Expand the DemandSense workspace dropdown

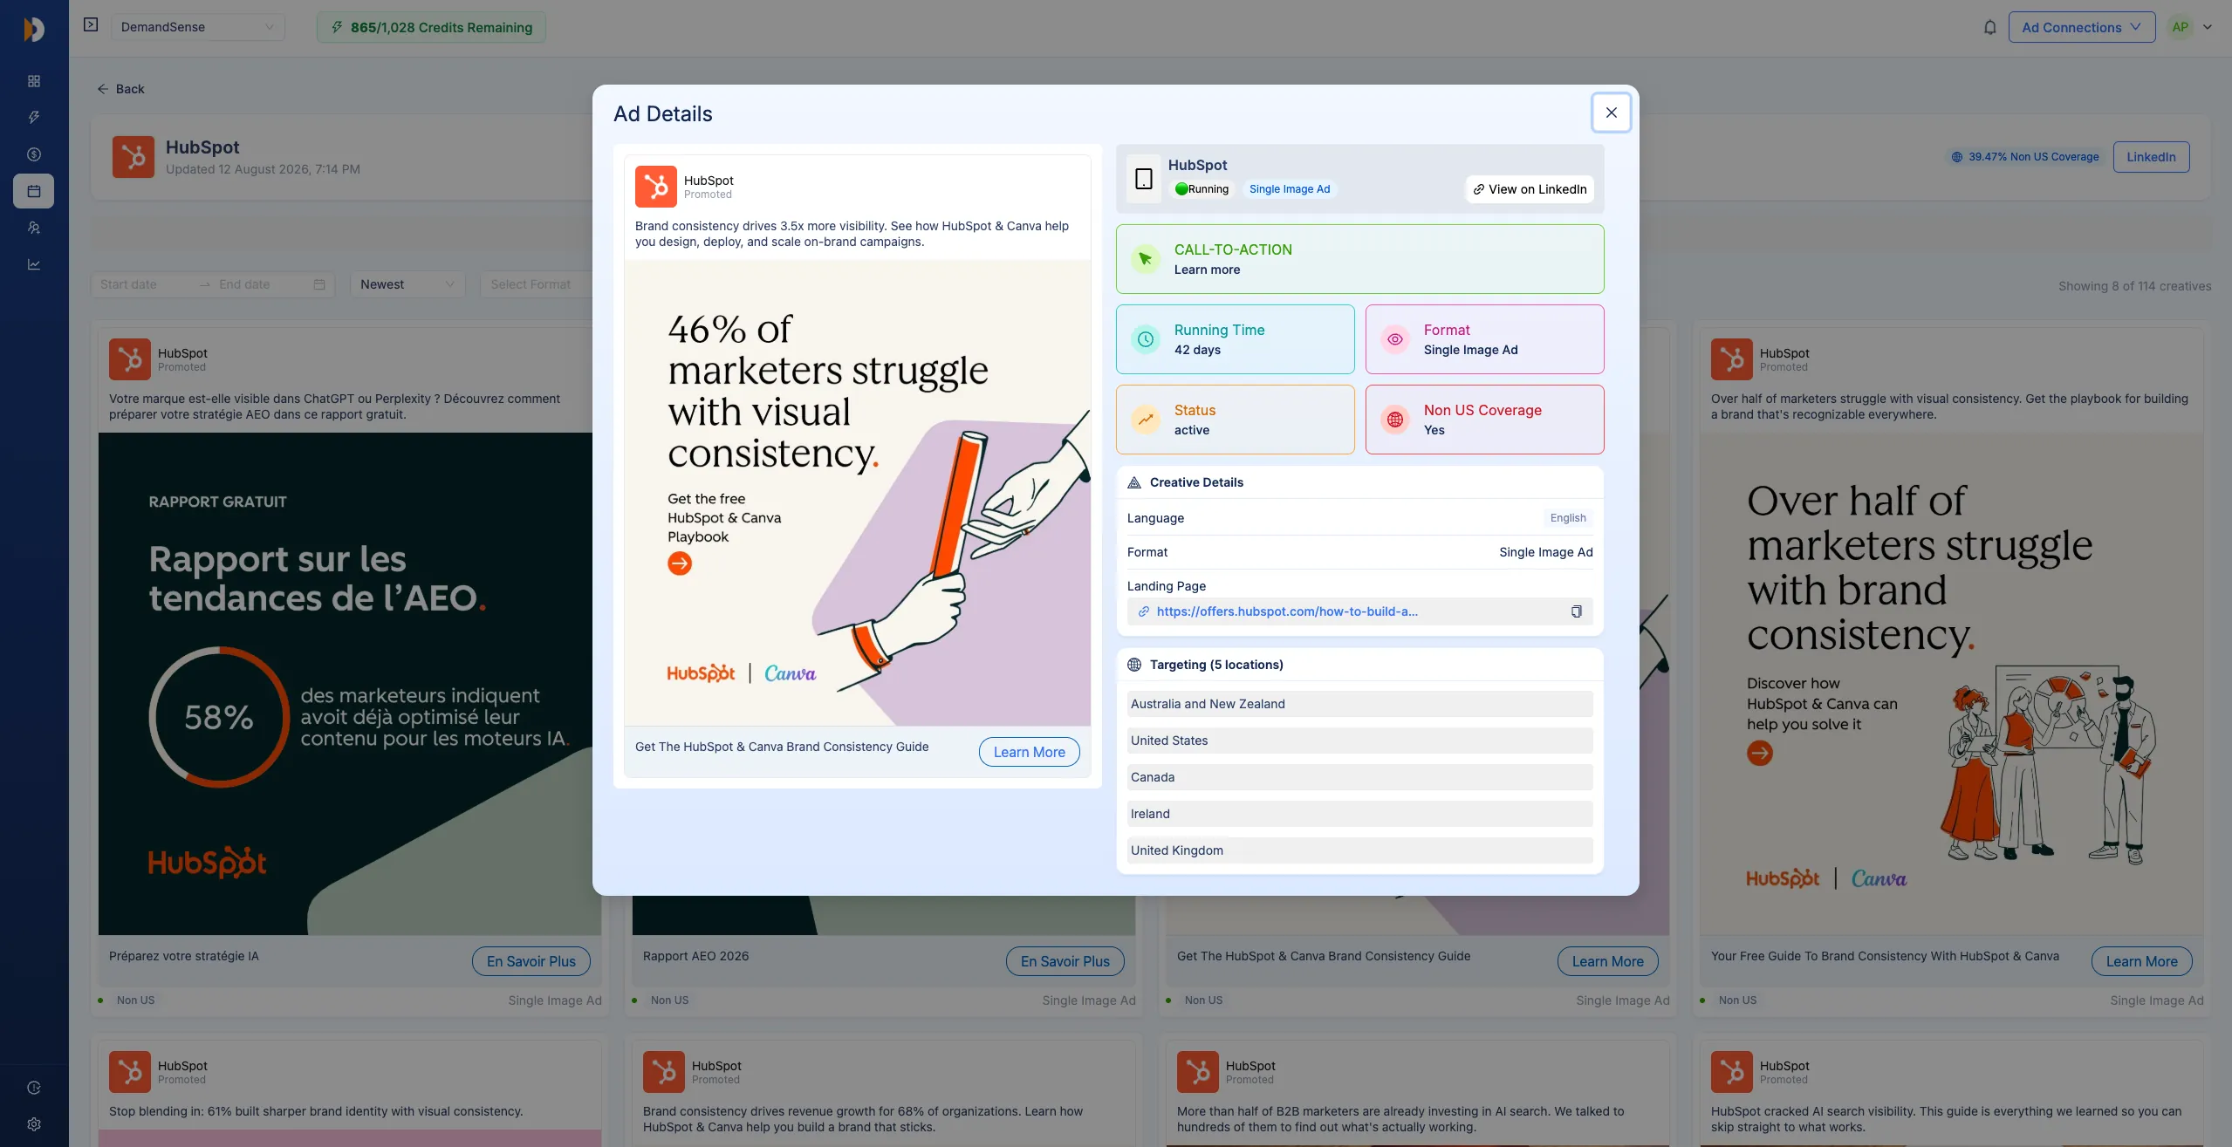[x=198, y=27]
